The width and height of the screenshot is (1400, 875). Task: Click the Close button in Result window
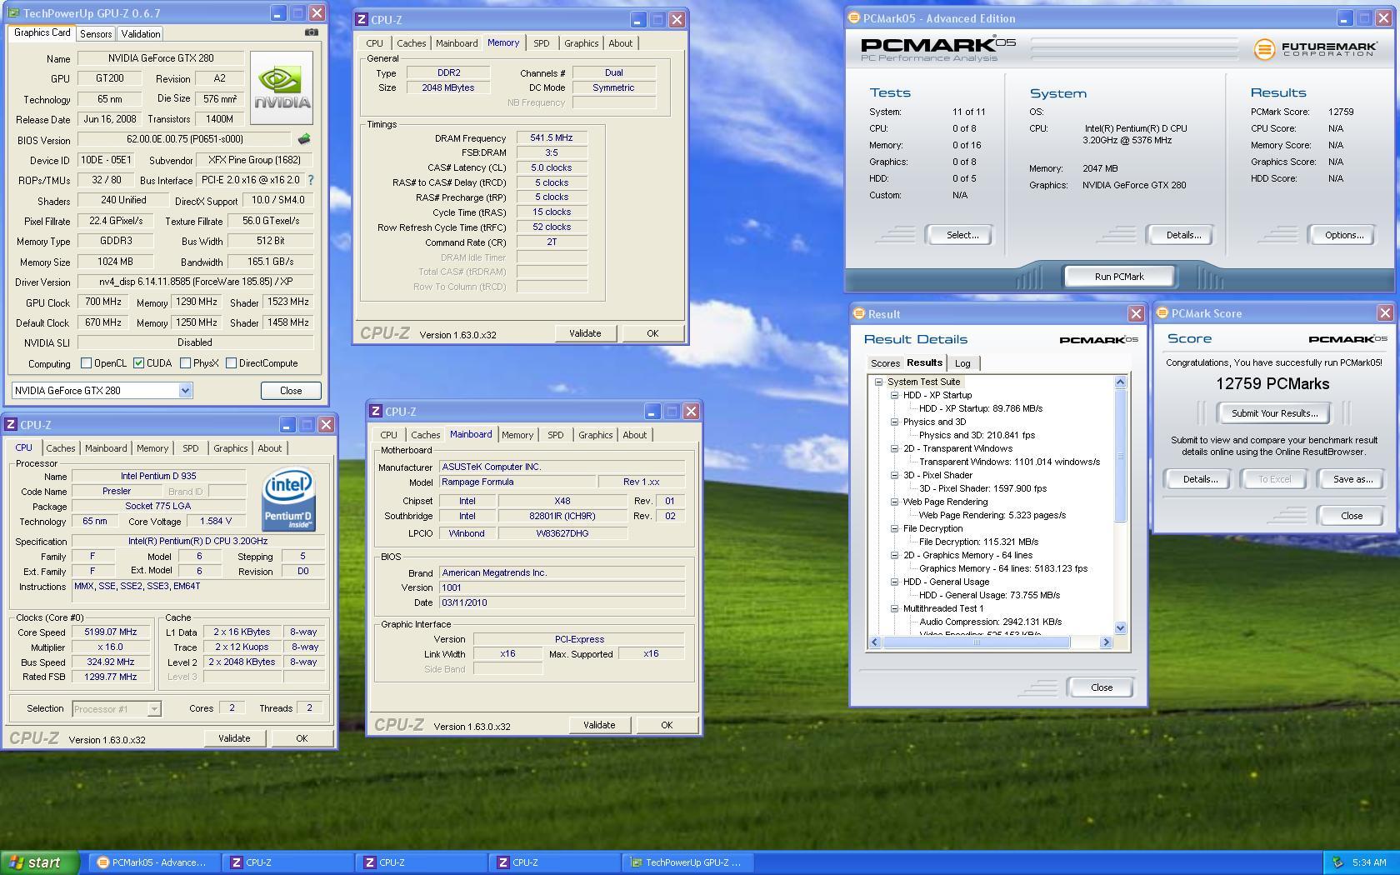(x=1102, y=687)
